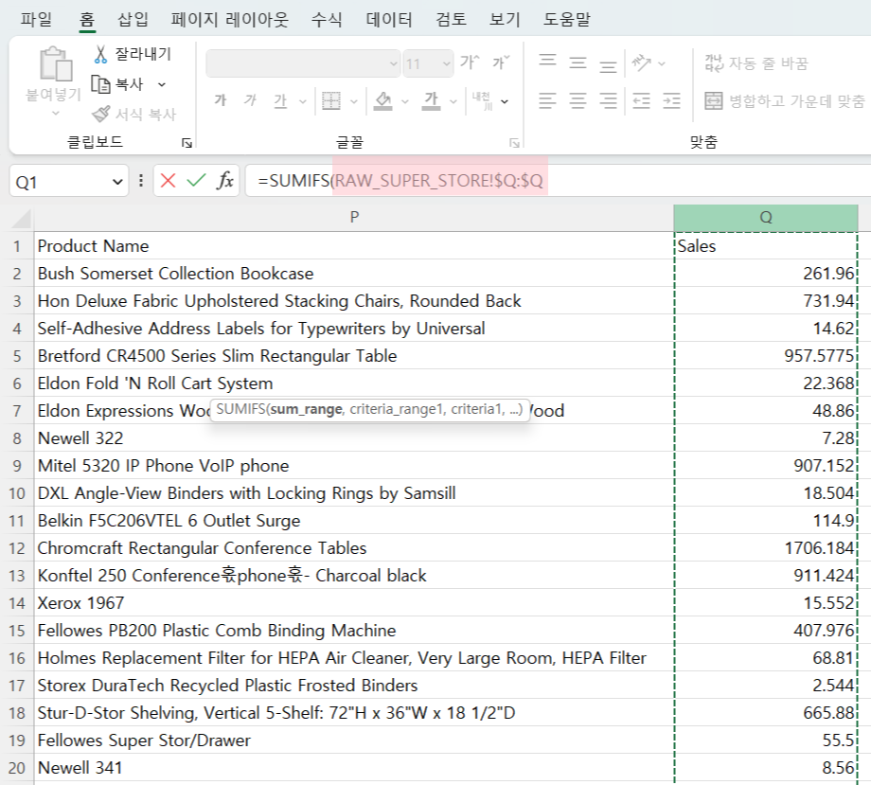Image resolution: width=871 pixels, height=785 pixels.
Task: Select column Q header
Action: point(766,217)
